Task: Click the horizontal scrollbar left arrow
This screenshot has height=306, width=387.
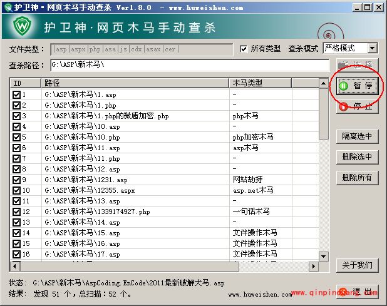Action: [x=15, y=267]
